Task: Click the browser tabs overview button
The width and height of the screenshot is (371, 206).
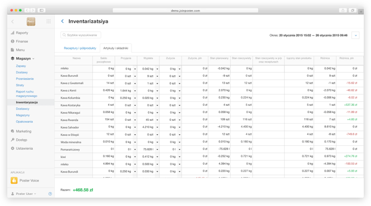Action: [x=353, y=11]
